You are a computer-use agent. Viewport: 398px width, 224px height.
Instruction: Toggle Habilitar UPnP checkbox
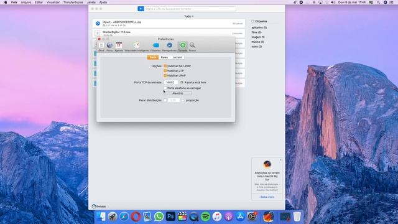point(165,75)
